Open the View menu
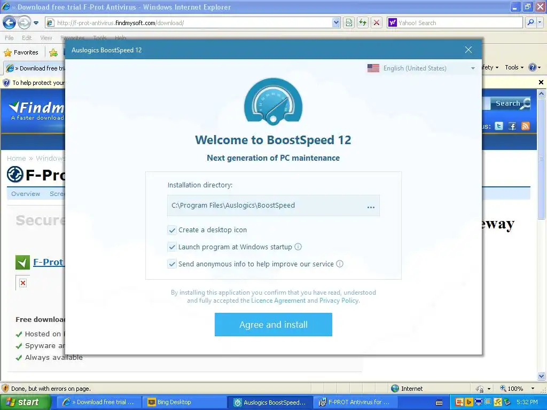 (x=46, y=38)
